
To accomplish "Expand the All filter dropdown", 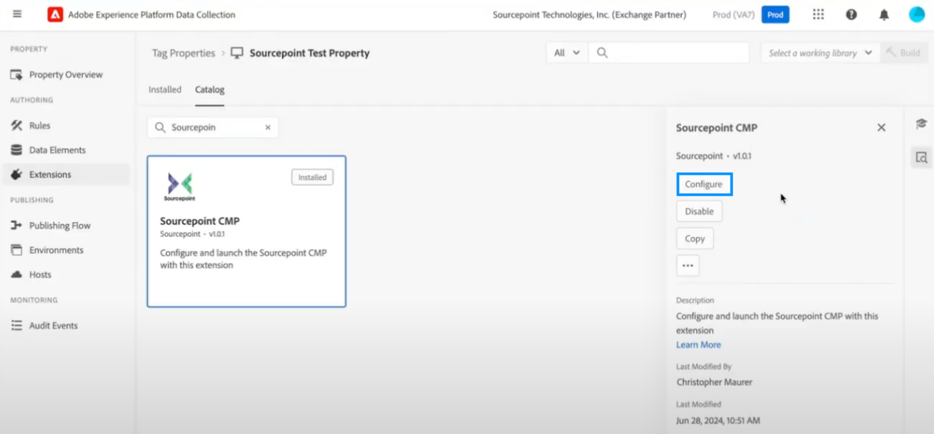I will [x=567, y=53].
